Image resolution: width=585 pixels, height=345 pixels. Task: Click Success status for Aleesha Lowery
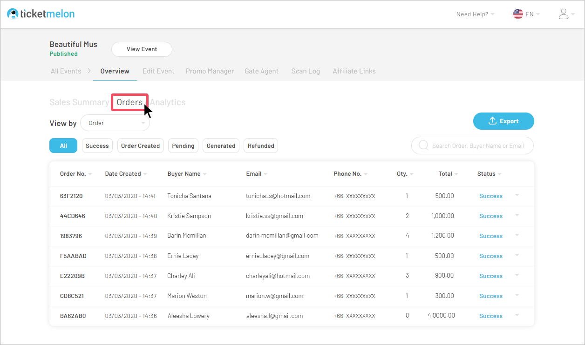click(x=491, y=316)
